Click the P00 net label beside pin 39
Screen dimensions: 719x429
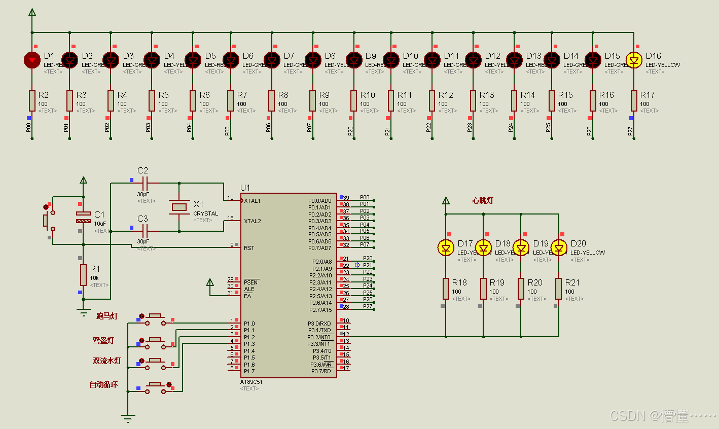pyautogui.click(x=365, y=197)
